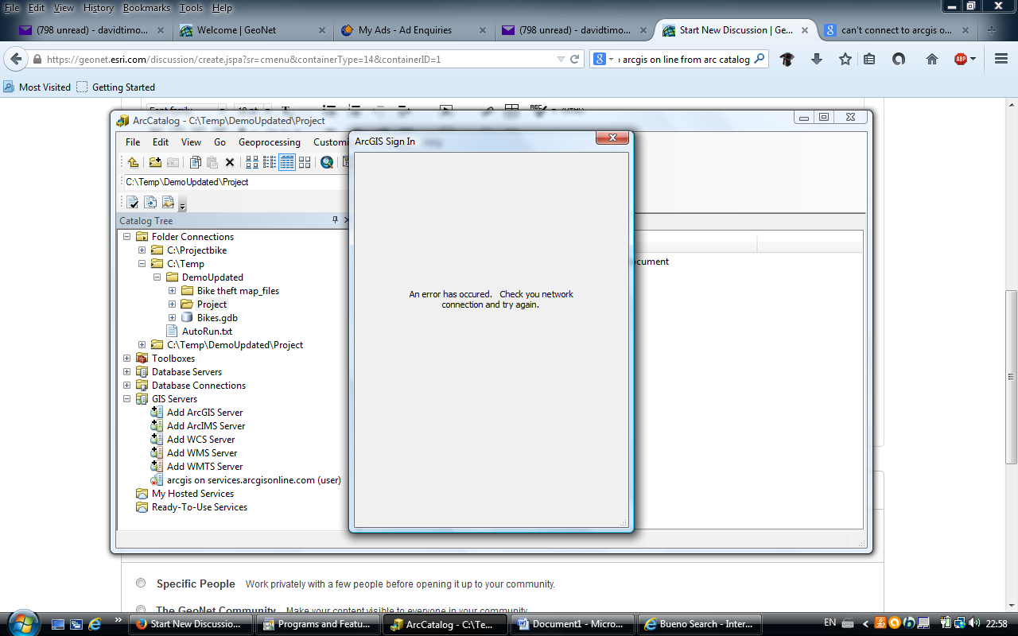Image resolution: width=1018 pixels, height=636 pixels.
Task: Click the Connect To Folder icon
Action: [155, 162]
